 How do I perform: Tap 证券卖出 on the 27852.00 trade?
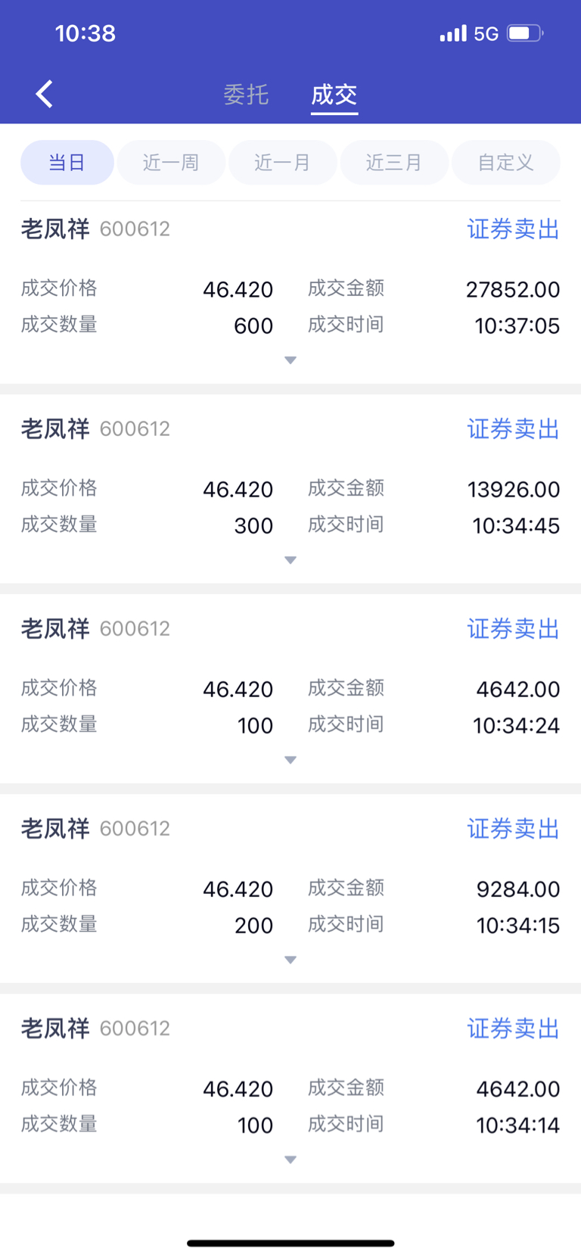(513, 229)
